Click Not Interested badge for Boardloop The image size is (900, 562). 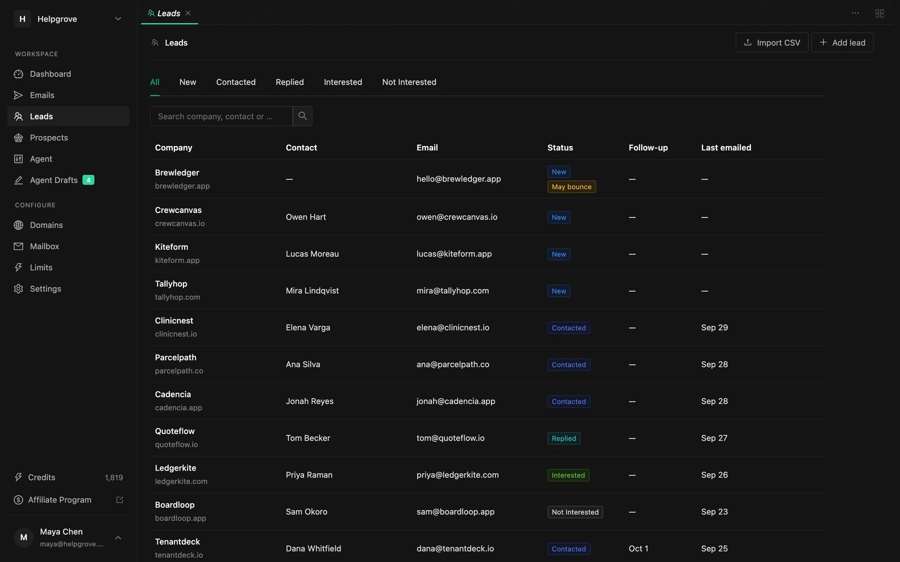(x=575, y=512)
